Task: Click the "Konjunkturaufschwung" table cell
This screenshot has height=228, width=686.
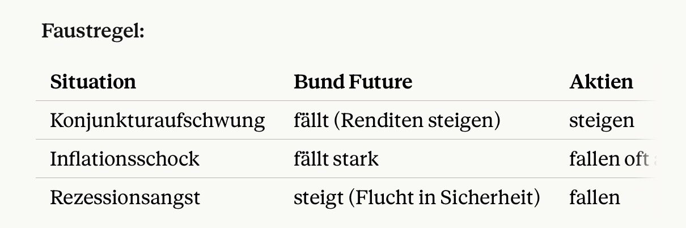Action: pyautogui.click(x=158, y=121)
